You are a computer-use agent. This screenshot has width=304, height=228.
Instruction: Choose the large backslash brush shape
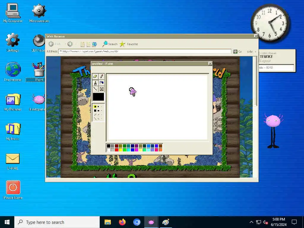point(95,118)
